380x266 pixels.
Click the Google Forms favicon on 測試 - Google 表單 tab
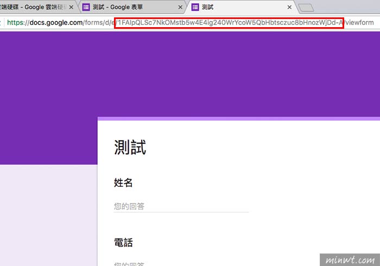coord(86,7)
